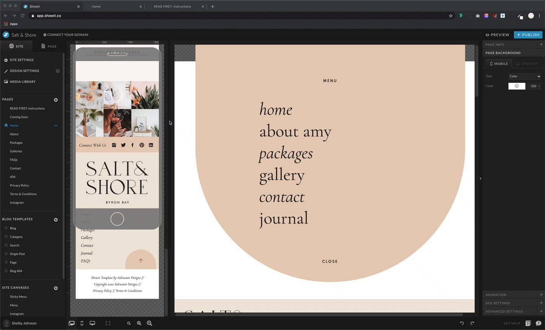Select the FAQs page
This screenshot has width=545, height=330.
[x=14, y=160]
